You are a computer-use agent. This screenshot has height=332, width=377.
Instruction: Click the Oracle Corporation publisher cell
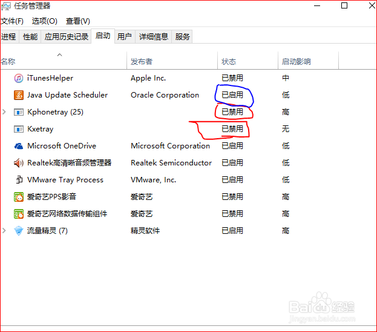click(165, 95)
